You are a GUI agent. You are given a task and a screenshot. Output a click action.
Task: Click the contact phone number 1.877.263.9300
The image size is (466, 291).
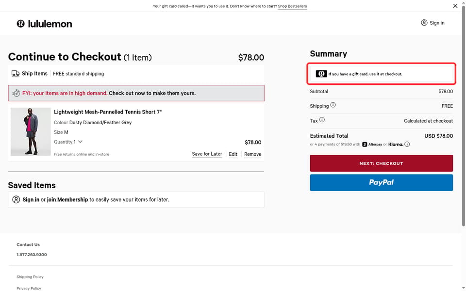pos(32,255)
